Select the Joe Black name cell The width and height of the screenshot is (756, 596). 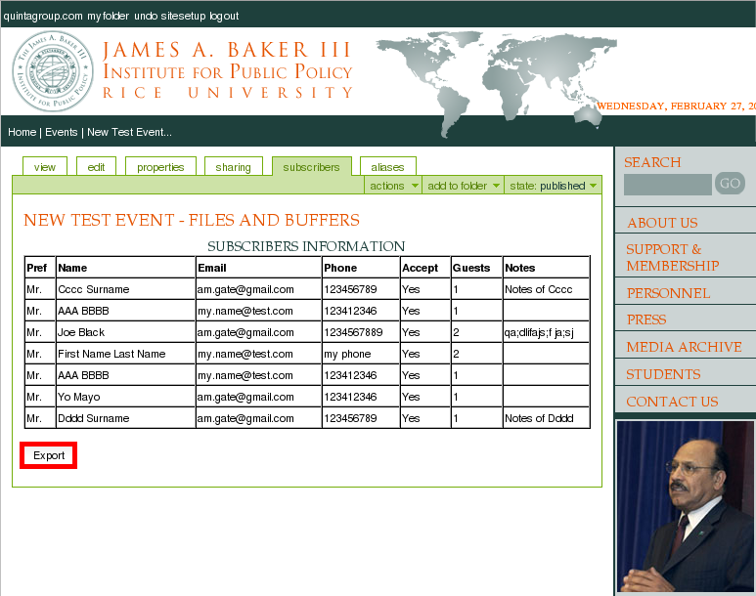[x=125, y=332]
